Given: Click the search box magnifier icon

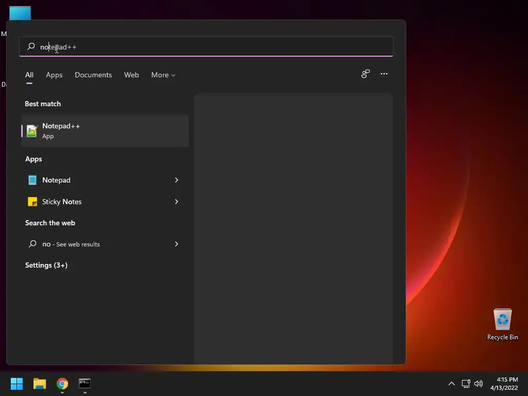Looking at the screenshot, I should pyautogui.click(x=31, y=46).
